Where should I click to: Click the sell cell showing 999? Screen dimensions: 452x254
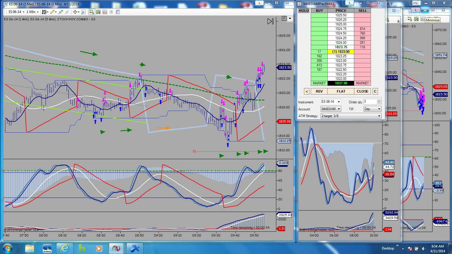pos(362,38)
